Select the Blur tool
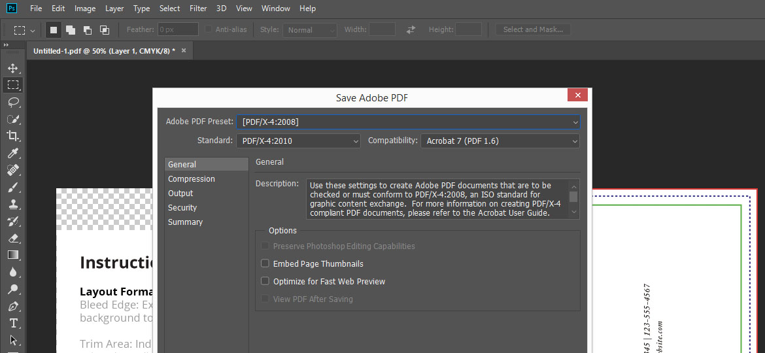Screen dimensions: 765x353 [13, 272]
